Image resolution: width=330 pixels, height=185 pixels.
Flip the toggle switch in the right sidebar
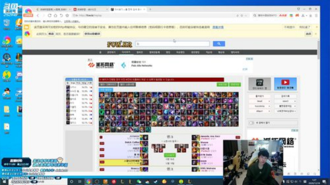pyautogui.click(x=251, y=123)
